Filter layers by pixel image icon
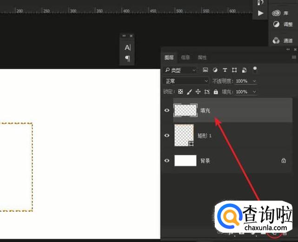Viewport: 298px width, 242px height. click(x=205, y=70)
